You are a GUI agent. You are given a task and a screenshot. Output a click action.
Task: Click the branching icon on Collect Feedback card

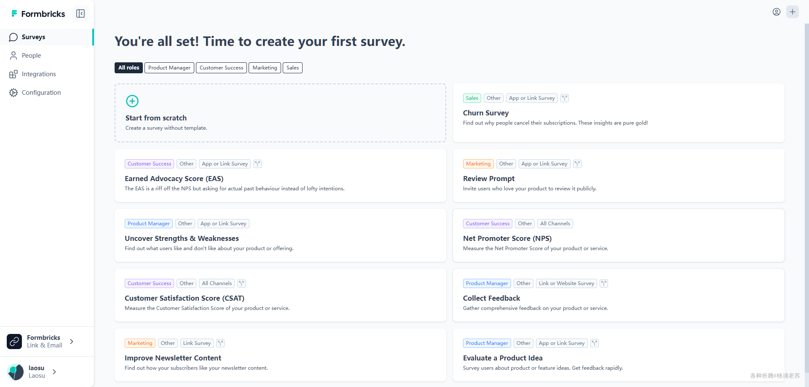(x=604, y=283)
